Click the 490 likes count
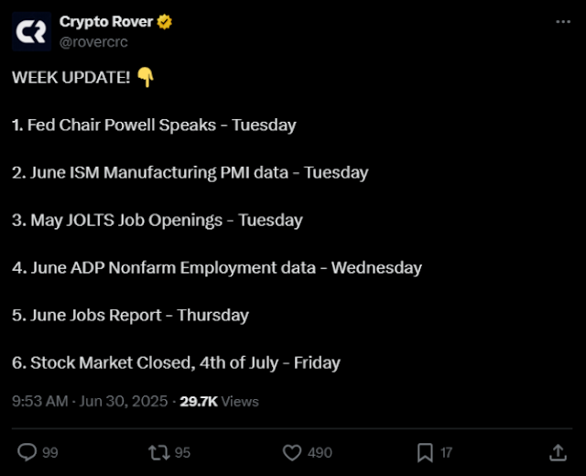This screenshot has height=476, width=586. pyautogui.click(x=320, y=452)
